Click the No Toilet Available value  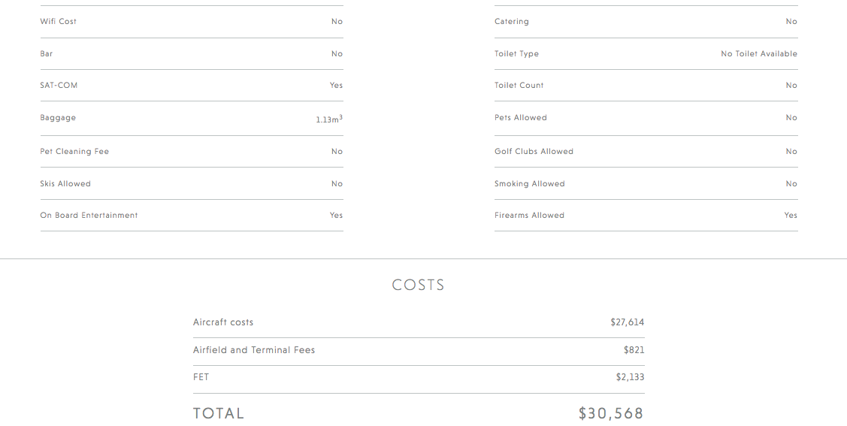pyautogui.click(x=759, y=54)
